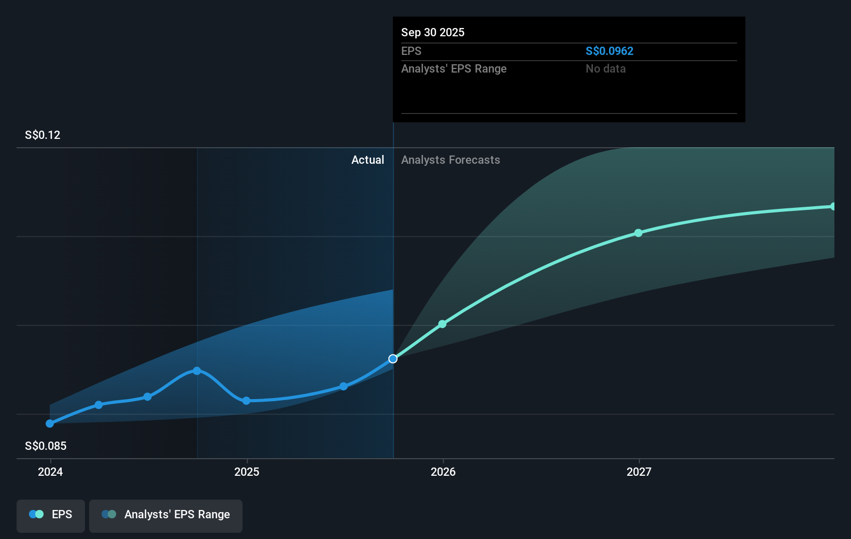The image size is (851, 539).
Task: Click the 2024 first EPS data point
Action: coord(50,423)
